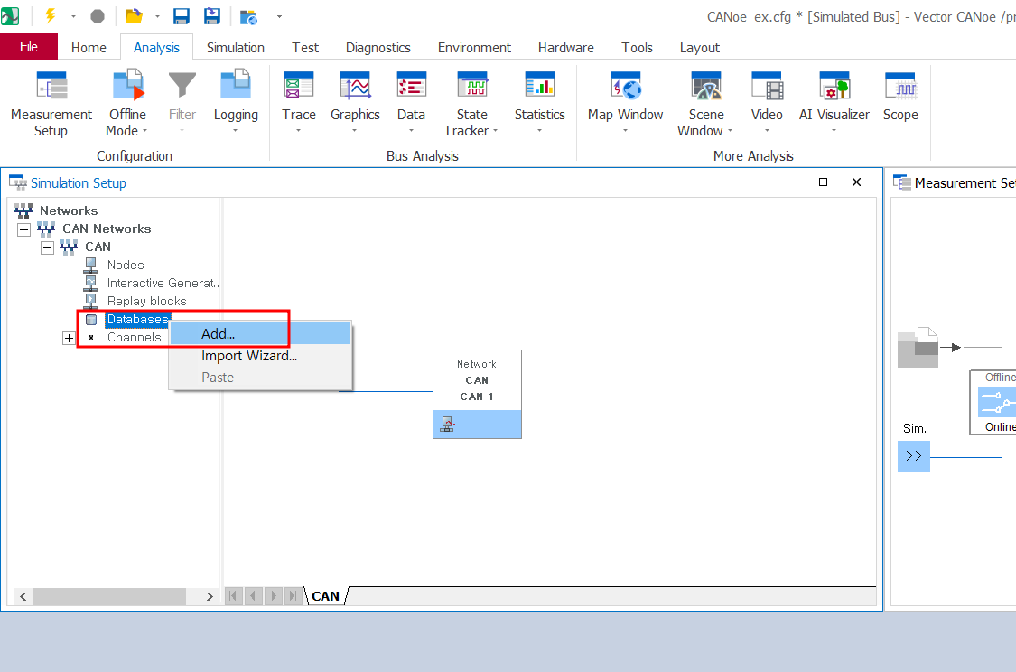1016x672 pixels.
Task: Click the tree scrollbar right arrow
Action: click(x=210, y=596)
